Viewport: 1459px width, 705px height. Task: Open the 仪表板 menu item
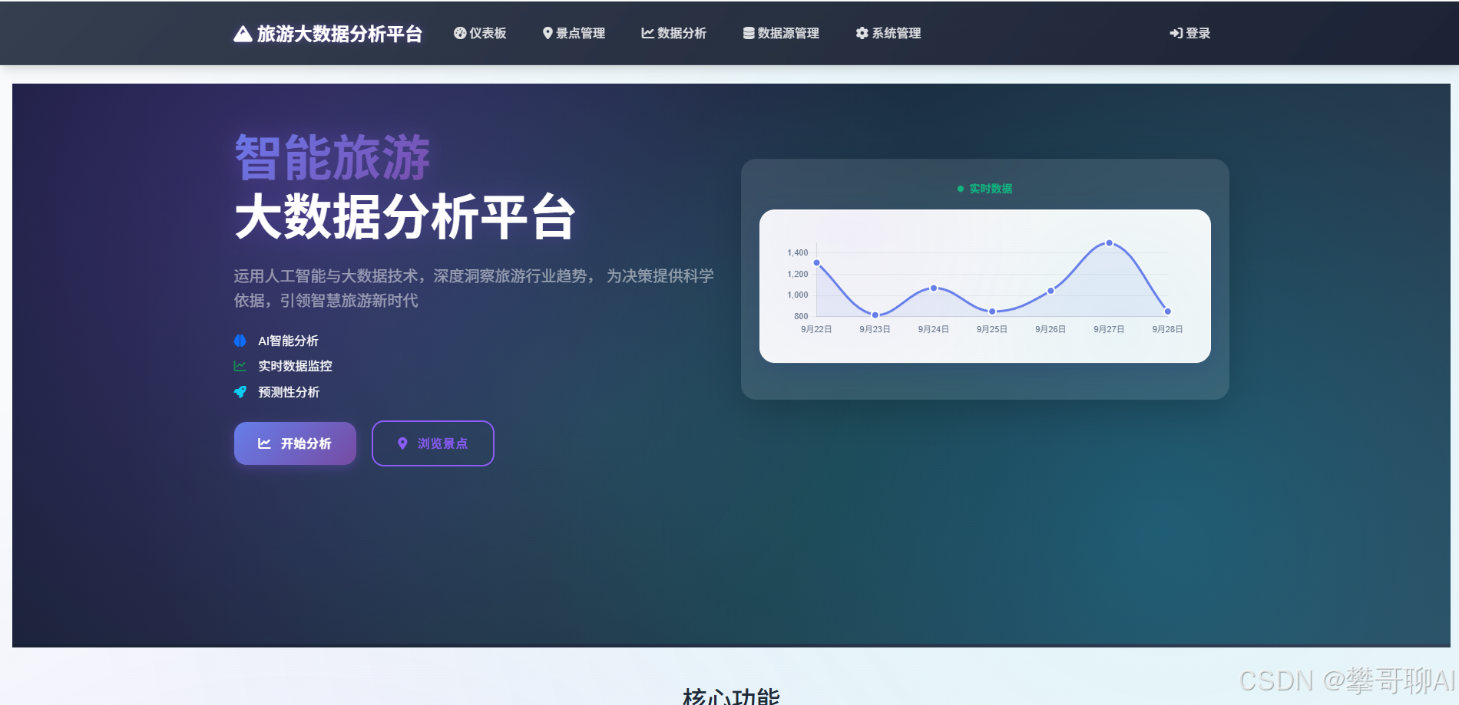tap(480, 33)
